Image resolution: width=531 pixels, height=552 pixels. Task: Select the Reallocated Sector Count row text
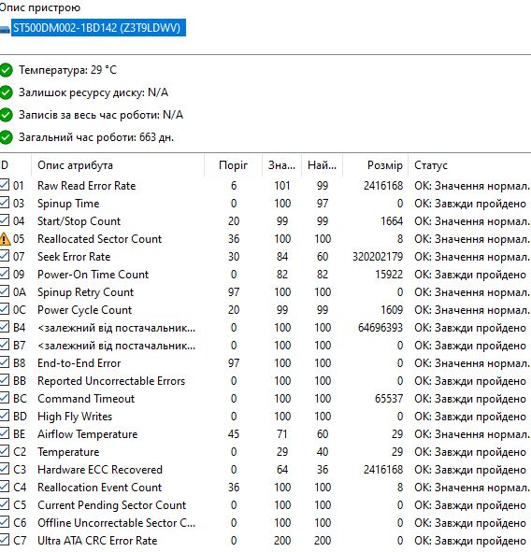pos(99,239)
